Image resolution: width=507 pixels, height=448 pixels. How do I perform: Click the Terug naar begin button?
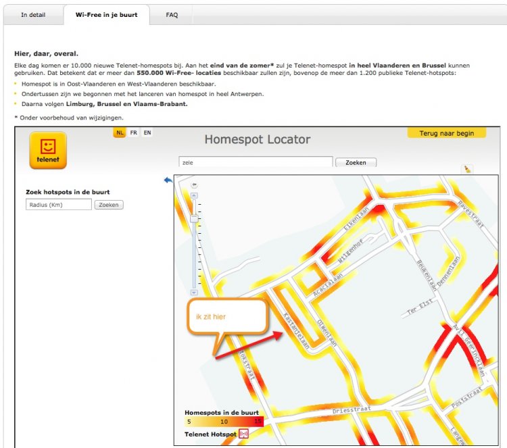(447, 133)
